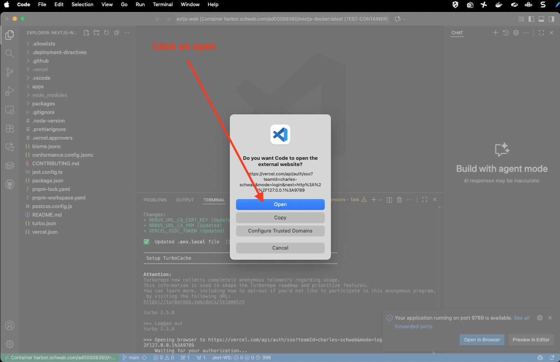Open the Manage settings gear at bottom left
The image size is (560, 362).
point(9,344)
